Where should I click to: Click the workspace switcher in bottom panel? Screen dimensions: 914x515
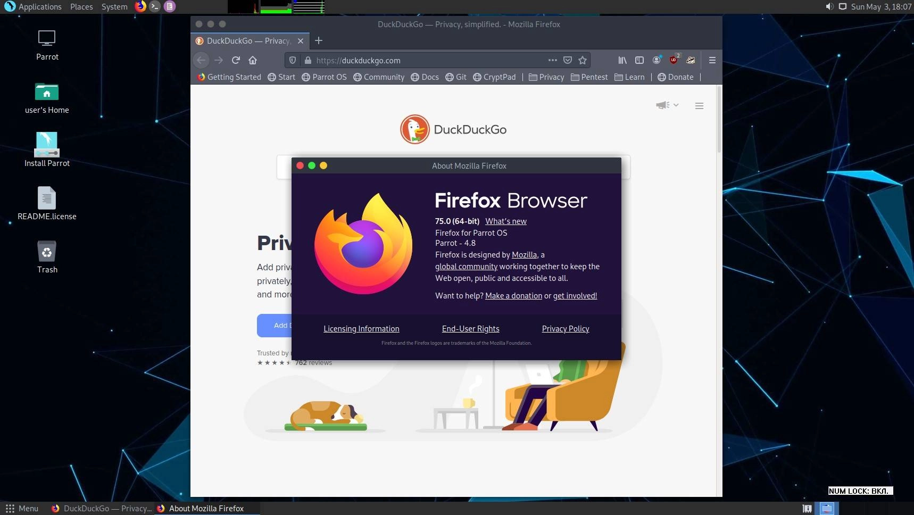(827, 508)
